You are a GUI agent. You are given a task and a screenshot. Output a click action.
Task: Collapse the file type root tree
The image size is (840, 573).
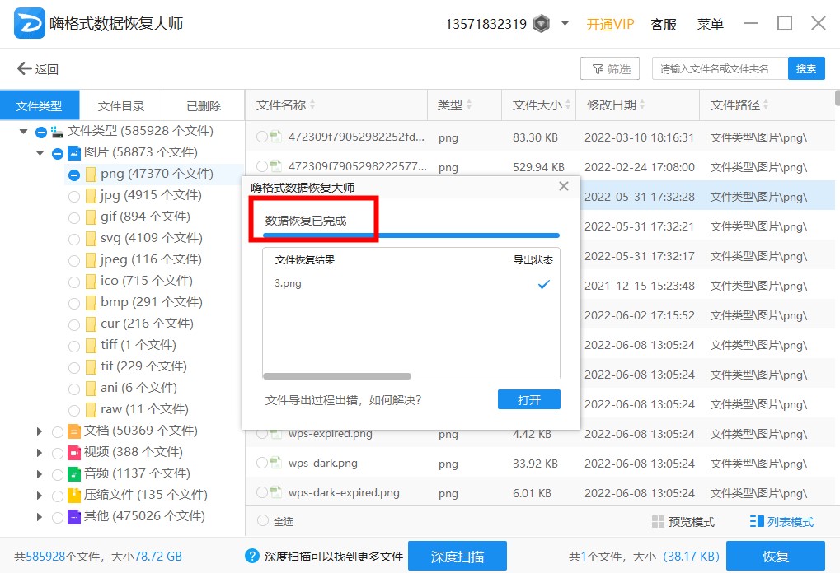(23, 132)
